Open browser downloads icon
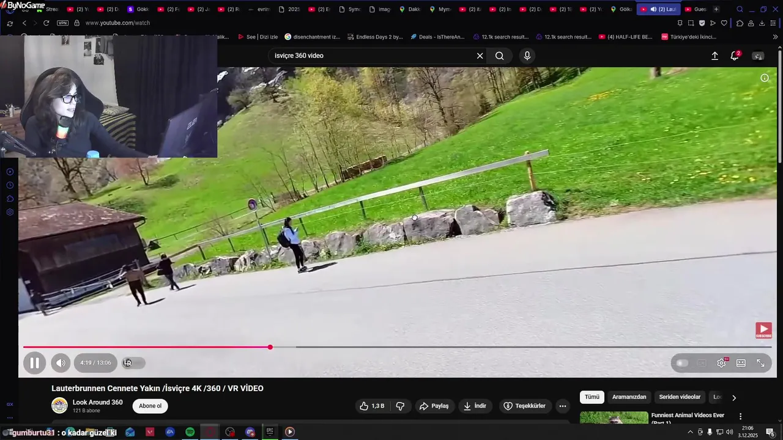This screenshot has height=440, width=783. [x=762, y=23]
